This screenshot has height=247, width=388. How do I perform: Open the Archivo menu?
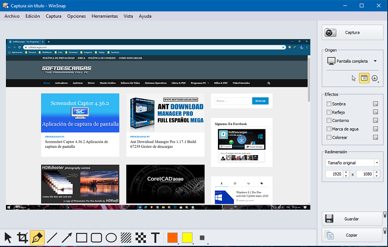tap(12, 16)
